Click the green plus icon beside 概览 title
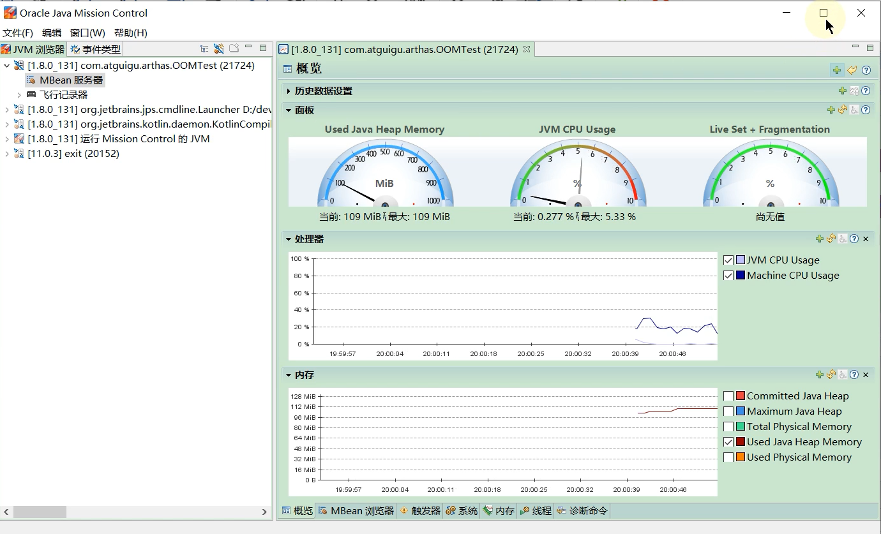Image resolution: width=881 pixels, height=534 pixels. coord(837,70)
